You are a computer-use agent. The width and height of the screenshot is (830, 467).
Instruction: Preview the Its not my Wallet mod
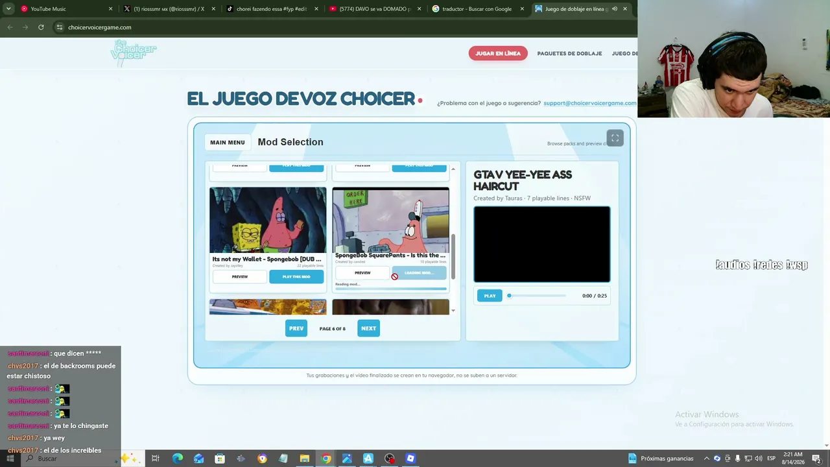point(240,277)
